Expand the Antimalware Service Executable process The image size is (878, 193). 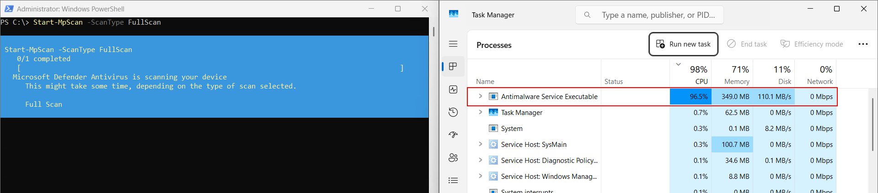[x=480, y=96]
